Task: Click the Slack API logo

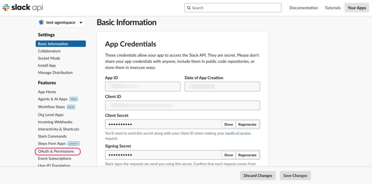Action: coord(23,8)
